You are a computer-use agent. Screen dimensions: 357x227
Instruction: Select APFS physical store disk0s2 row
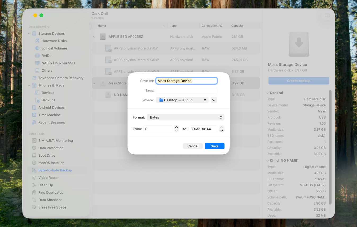(x=176, y=60)
